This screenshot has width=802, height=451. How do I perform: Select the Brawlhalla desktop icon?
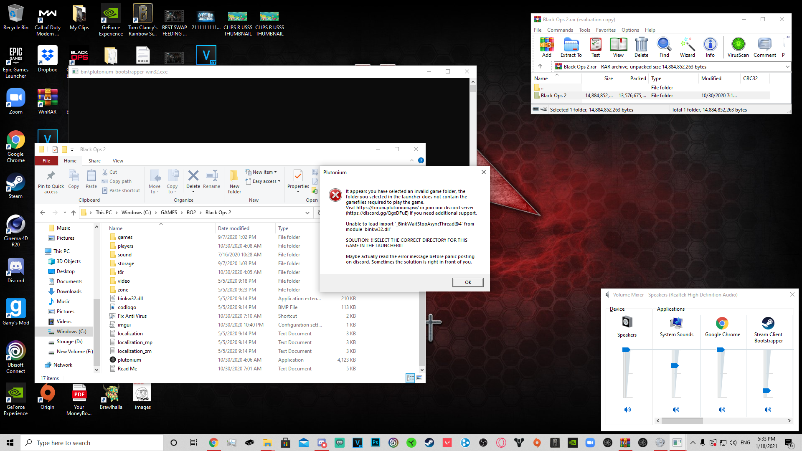[x=111, y=397]
